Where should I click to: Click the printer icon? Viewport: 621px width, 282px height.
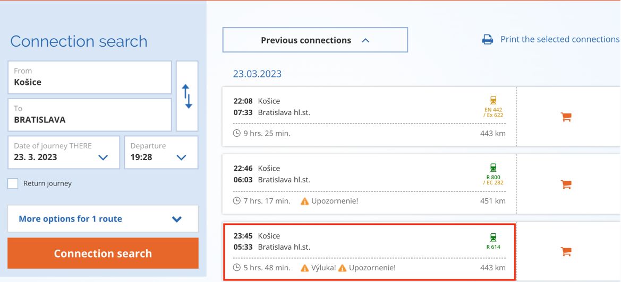[x=488, y=40]
